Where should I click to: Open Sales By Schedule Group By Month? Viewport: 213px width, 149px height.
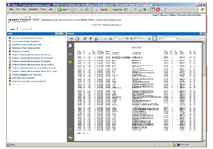29,81
